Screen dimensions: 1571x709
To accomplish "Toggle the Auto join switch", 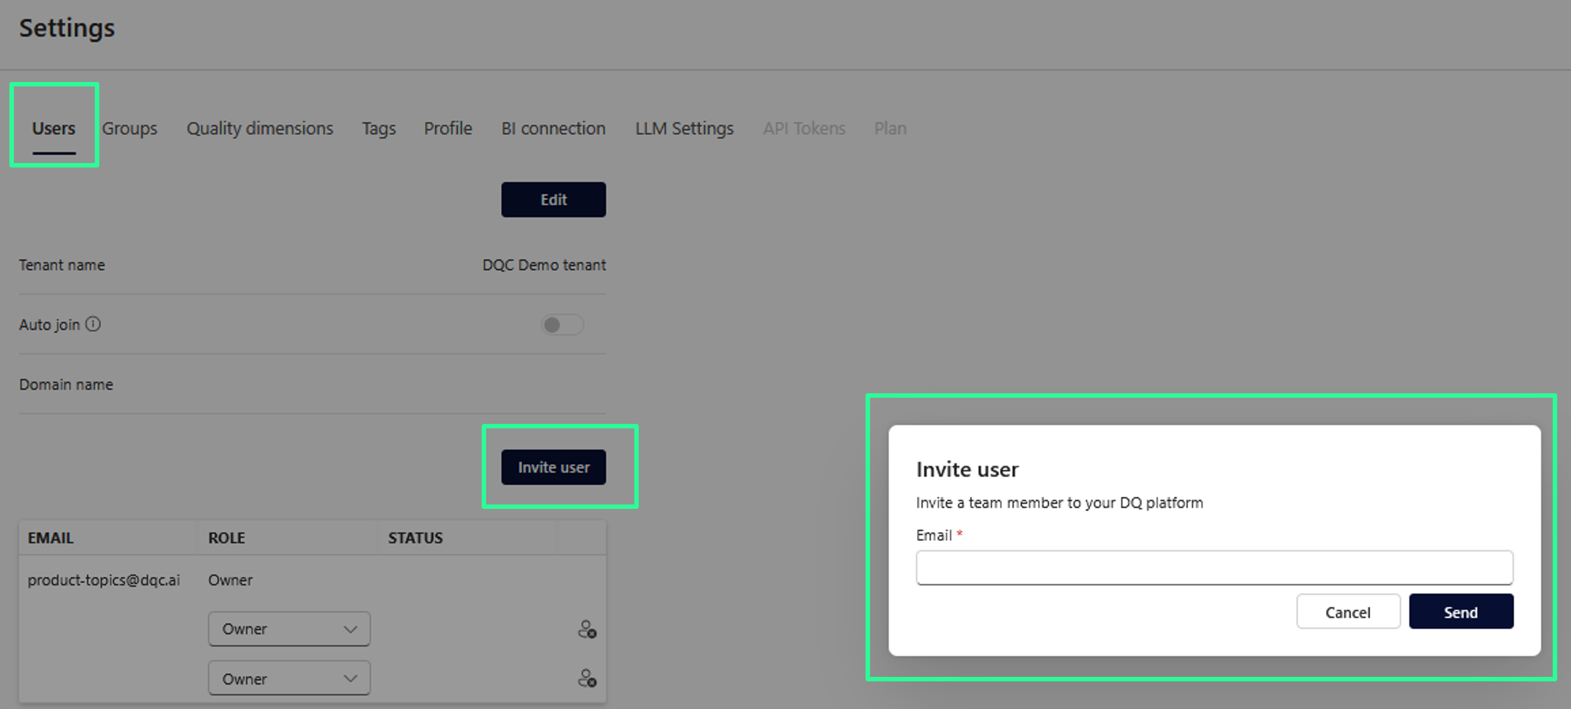I will [x=562, y=325].
